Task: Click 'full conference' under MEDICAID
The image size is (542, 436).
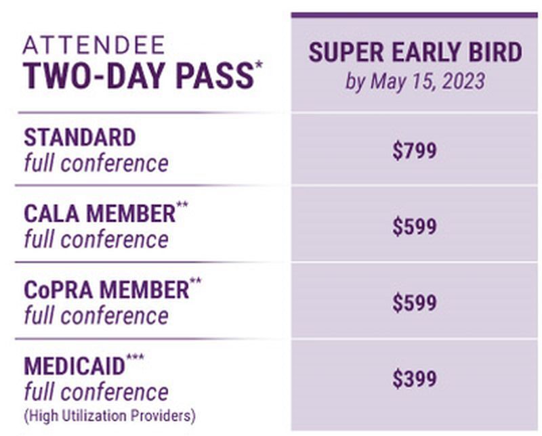Action: point(96,392)
